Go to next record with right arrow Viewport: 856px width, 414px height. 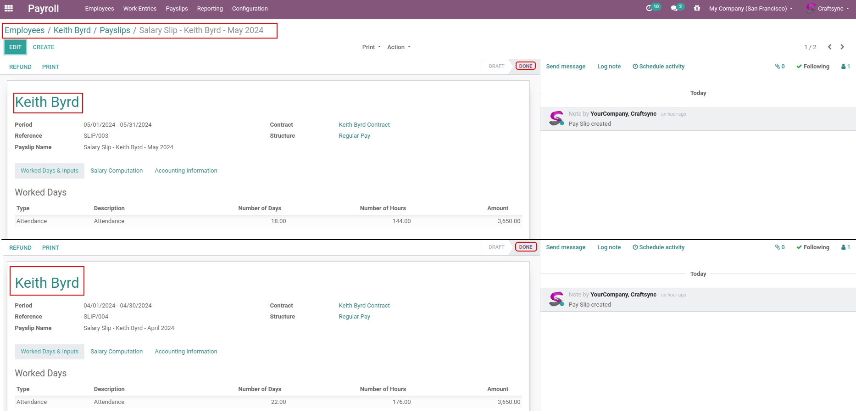pyautogui.click(x=842, y=47)
